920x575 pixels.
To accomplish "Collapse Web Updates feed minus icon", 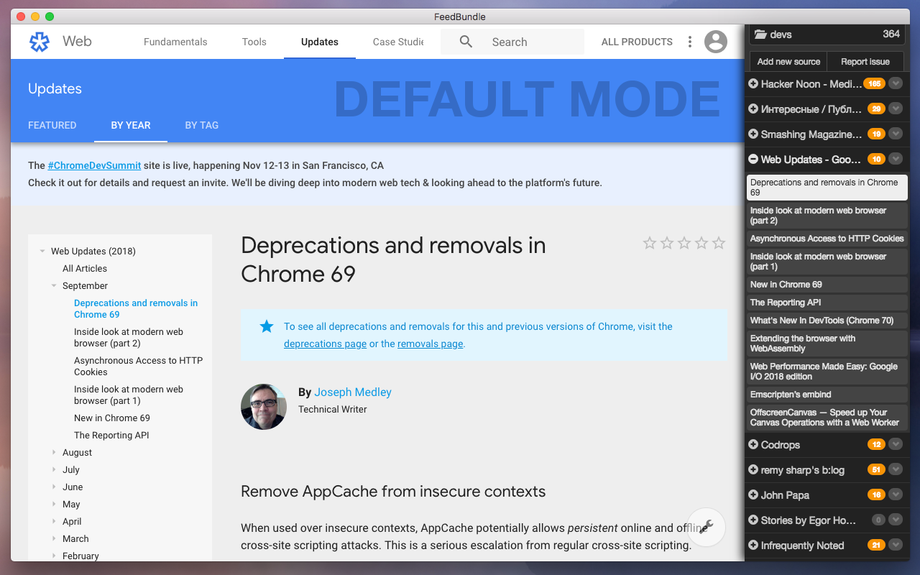I will coord(753,160).
